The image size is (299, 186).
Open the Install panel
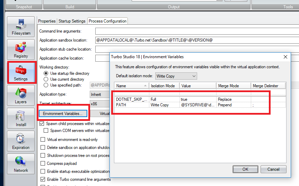tap(21, 118)
